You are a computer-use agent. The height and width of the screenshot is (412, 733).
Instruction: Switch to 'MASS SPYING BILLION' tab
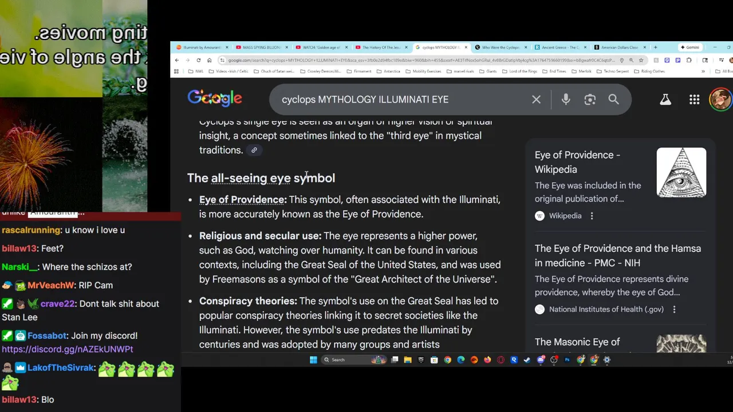click(x=261, y=47)
